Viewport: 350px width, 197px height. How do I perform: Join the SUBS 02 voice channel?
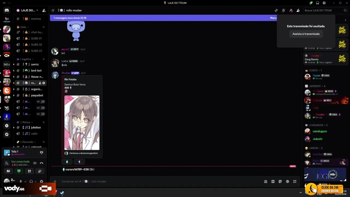pos(31,45)
